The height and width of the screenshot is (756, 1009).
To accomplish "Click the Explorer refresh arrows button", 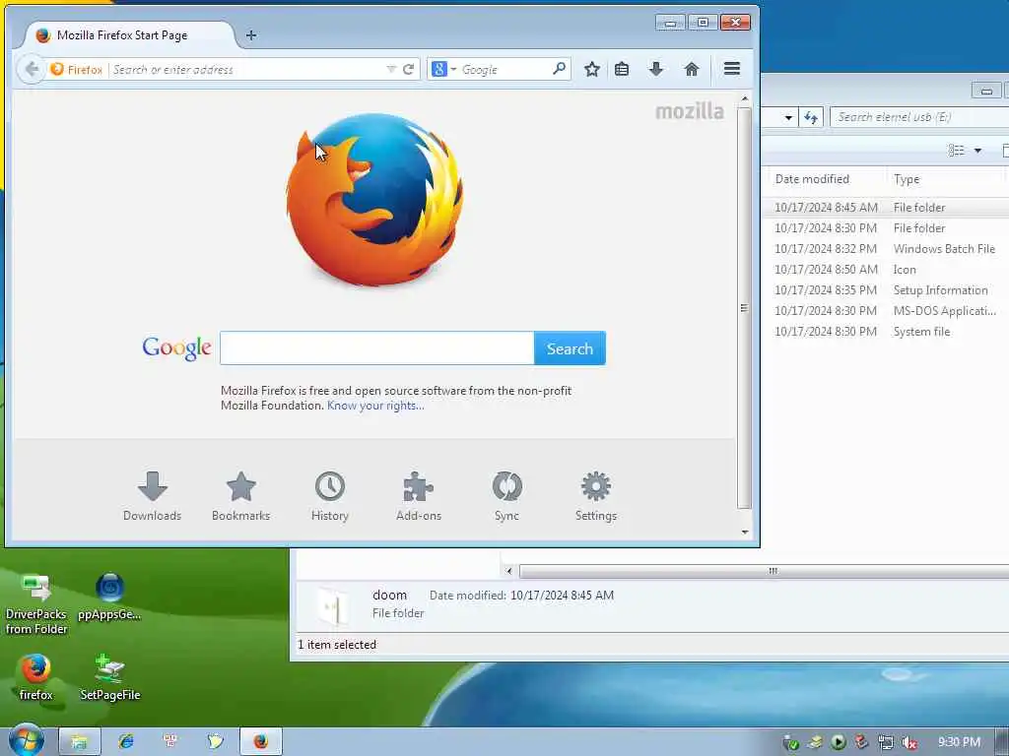I will [x=811, y=118].
